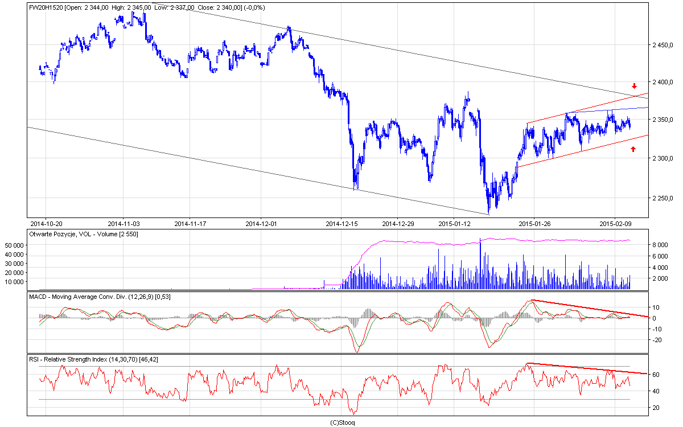
Task: Click the RSI 60 level axis label
Action: point(656,375)
